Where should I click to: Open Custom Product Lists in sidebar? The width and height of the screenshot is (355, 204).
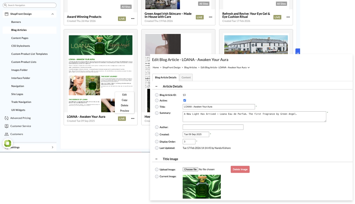[24, 62]
